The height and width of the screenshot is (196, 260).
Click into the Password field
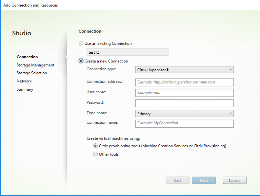(x=184, y=103)
